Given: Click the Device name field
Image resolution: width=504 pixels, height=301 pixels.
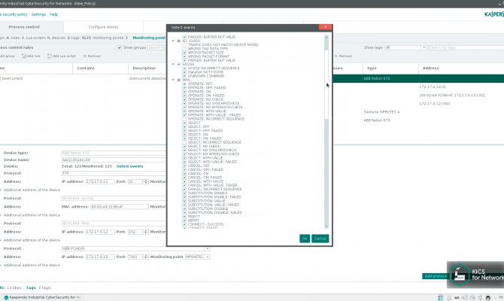Looking at the screenshot, I should (114, 160).
